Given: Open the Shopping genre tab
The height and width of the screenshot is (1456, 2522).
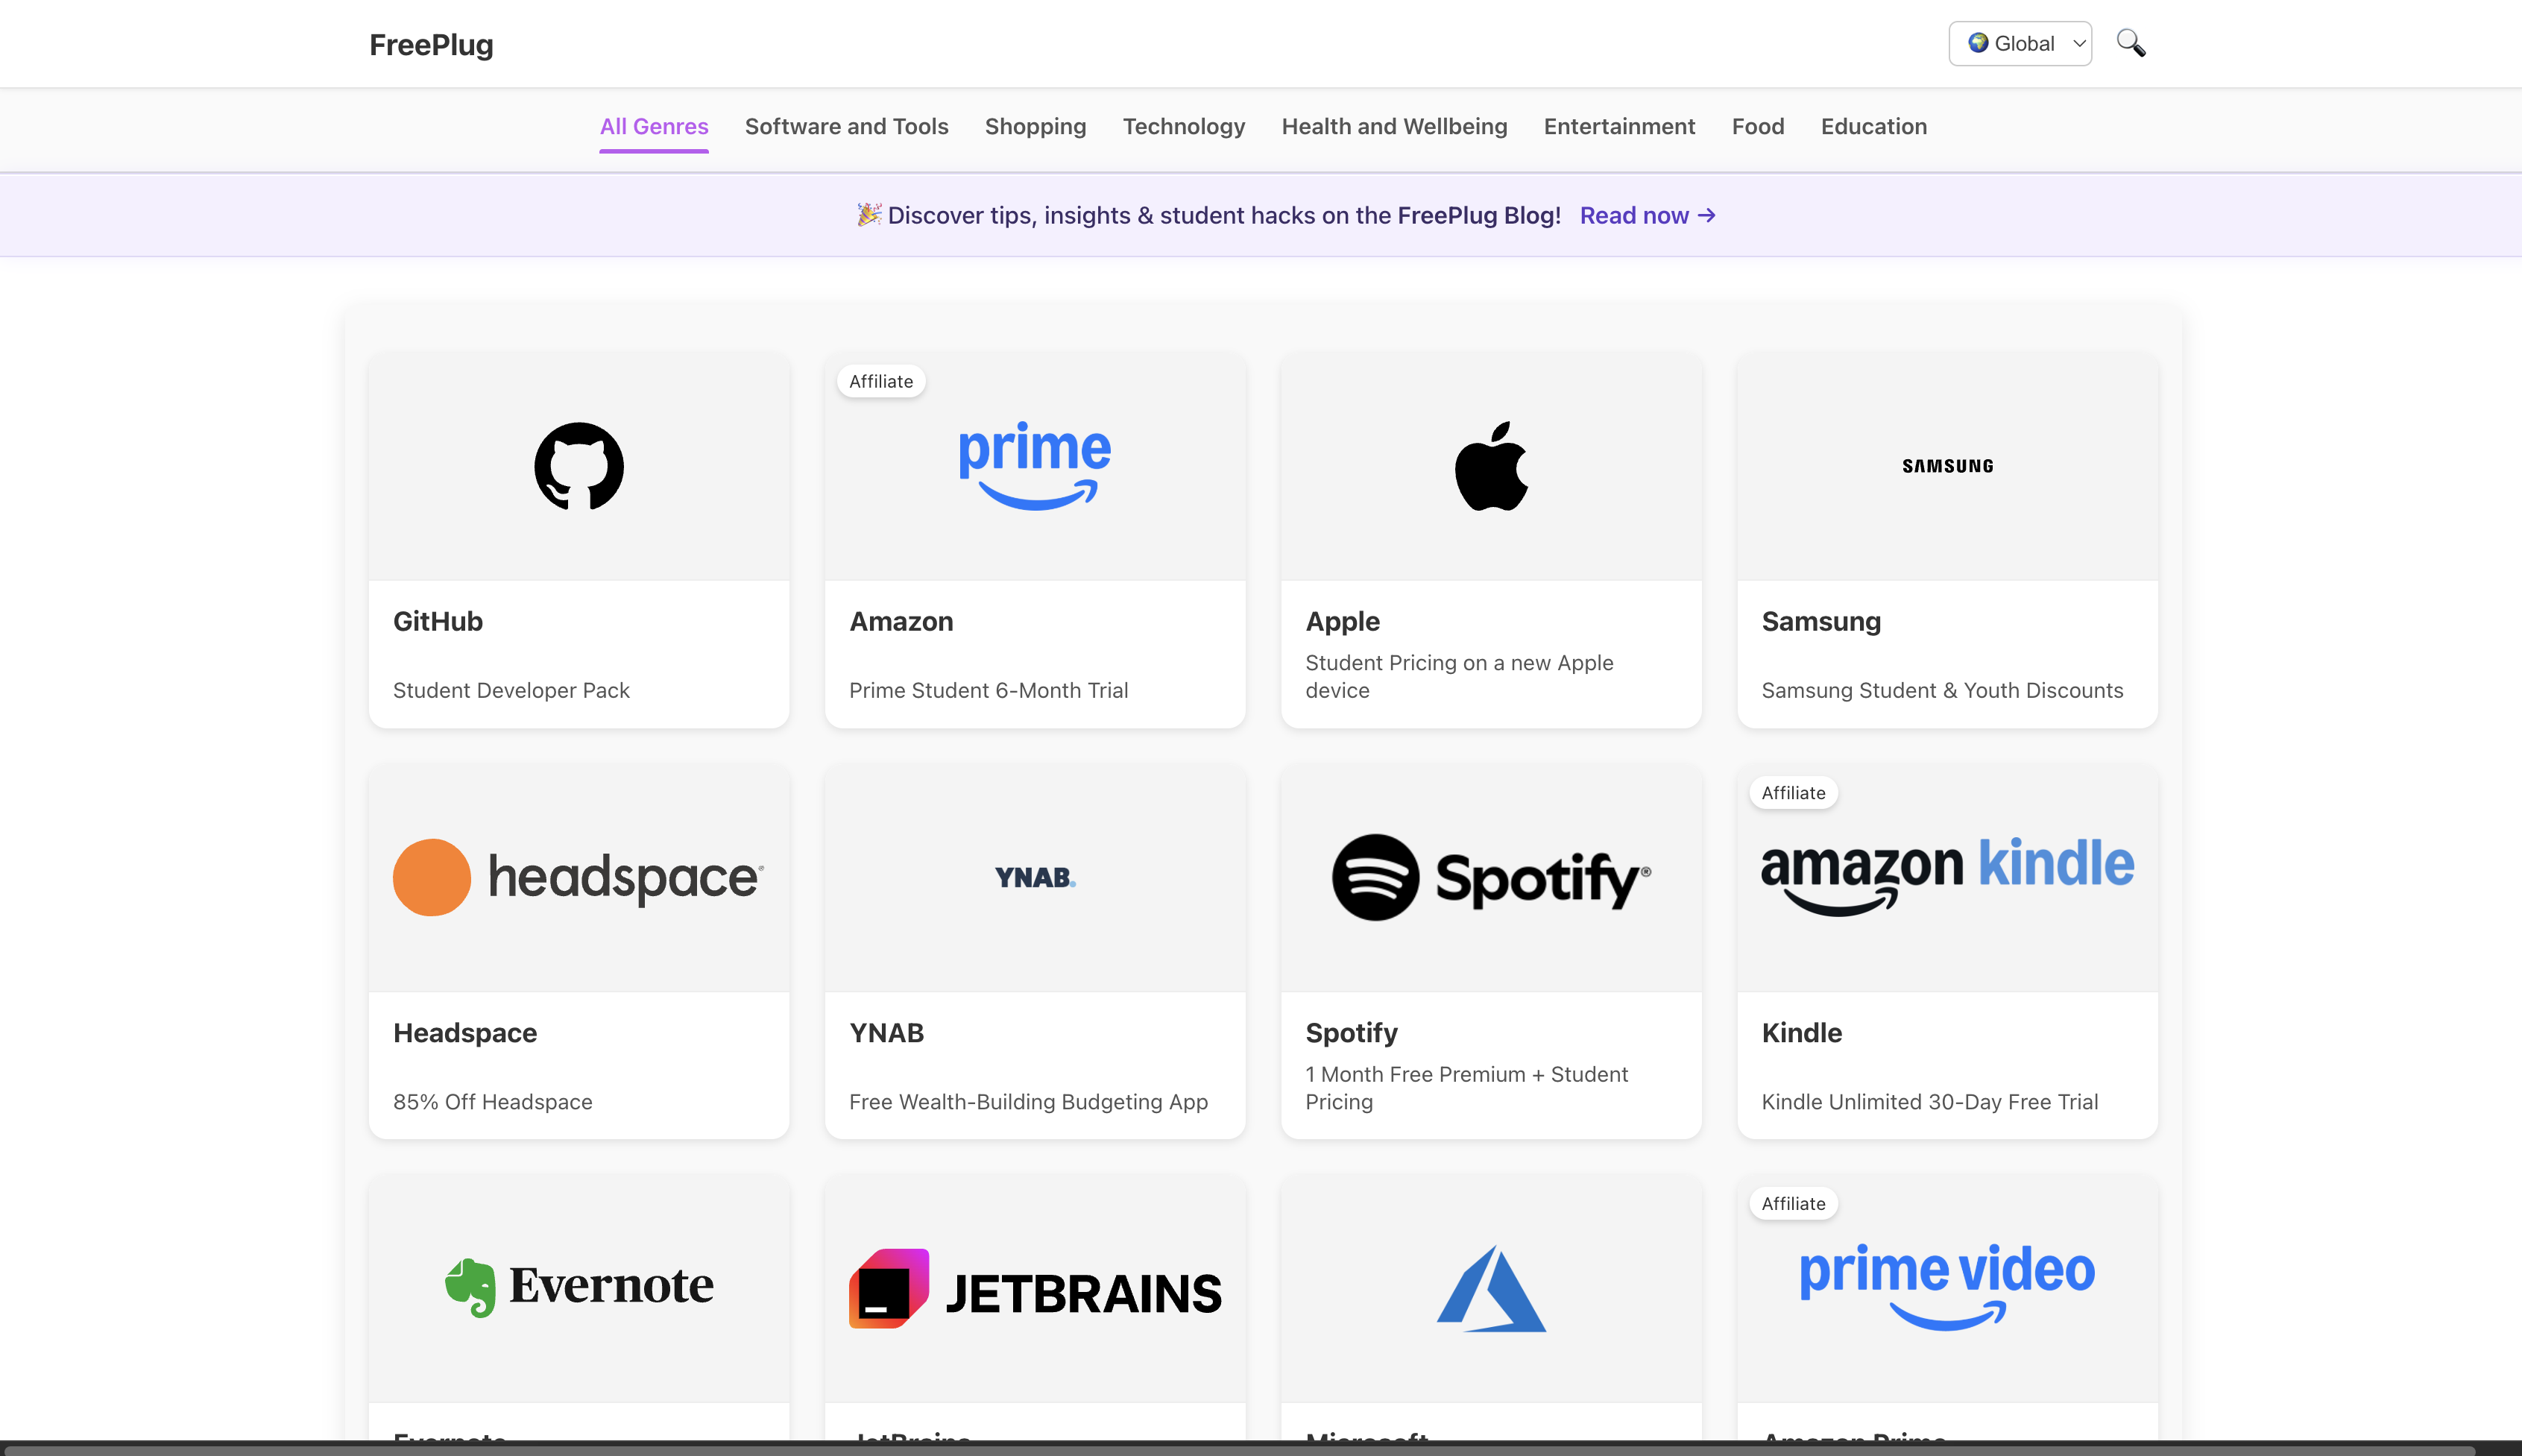Looking at the screenshot, I should coord(1035,126).
